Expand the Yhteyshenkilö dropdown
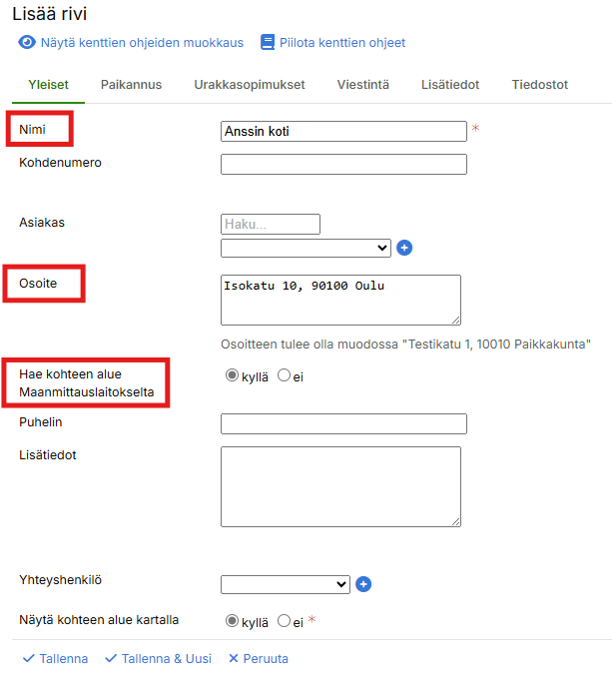 [285, 584]
